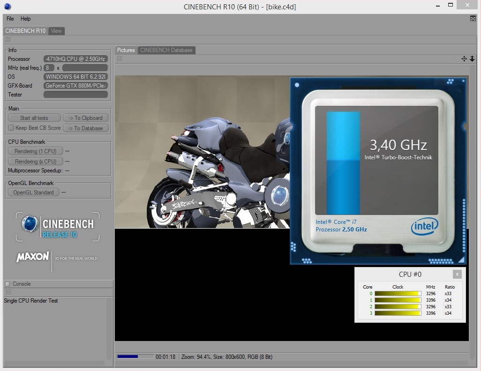Click the Intel logo on Turbo Boost gadget
Screen dimensions: 481x371
click(425, 227)
